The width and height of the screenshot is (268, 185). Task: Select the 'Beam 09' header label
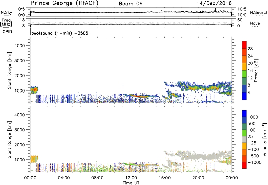point(131,4)
